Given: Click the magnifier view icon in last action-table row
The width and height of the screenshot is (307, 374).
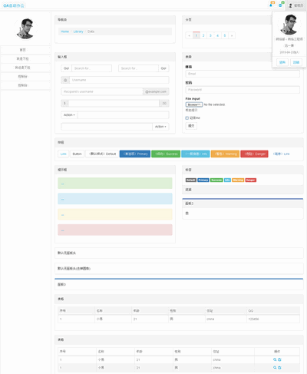Looking at the screenshot, I should (275, 367).
